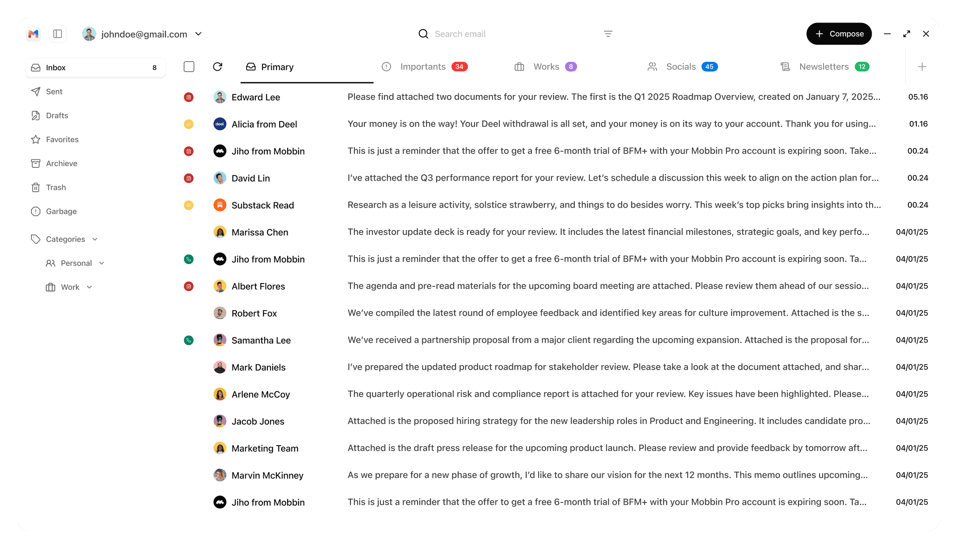Switch to the Importants tab
Viewport: 957px width, 549px height.
point(423,67)
